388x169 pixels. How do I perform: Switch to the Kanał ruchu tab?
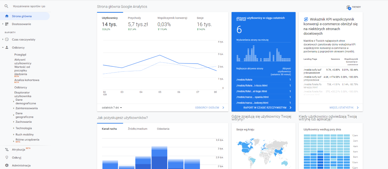click(x=109, y=128)
